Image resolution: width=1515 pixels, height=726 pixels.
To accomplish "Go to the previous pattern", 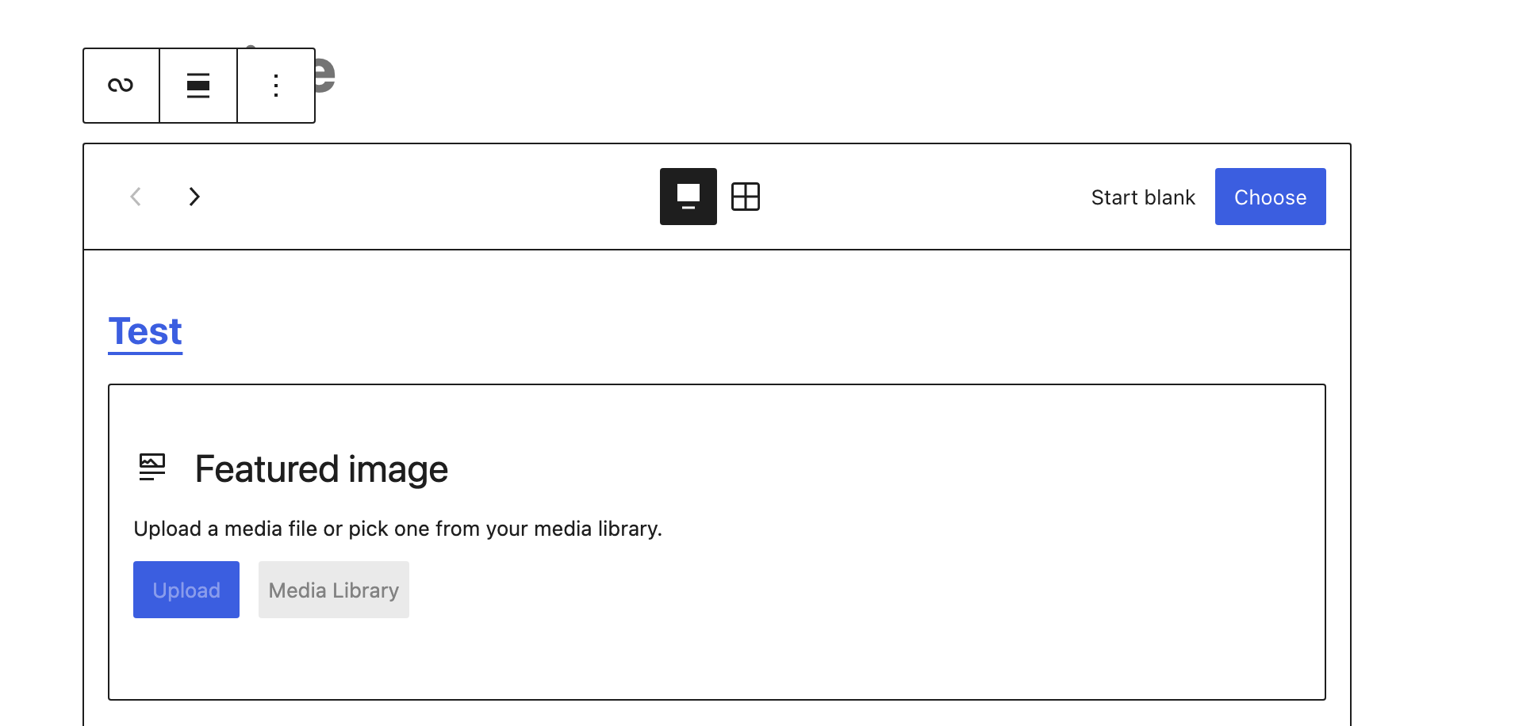I will pos(136,197).
